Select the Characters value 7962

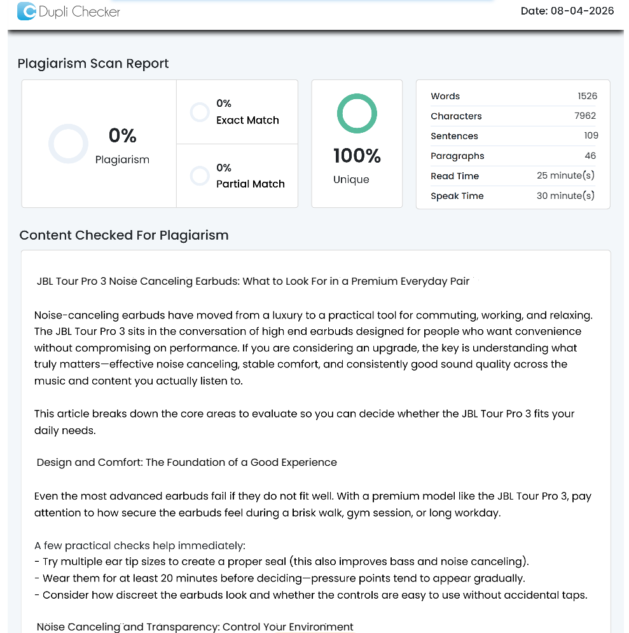pos(585,116)
